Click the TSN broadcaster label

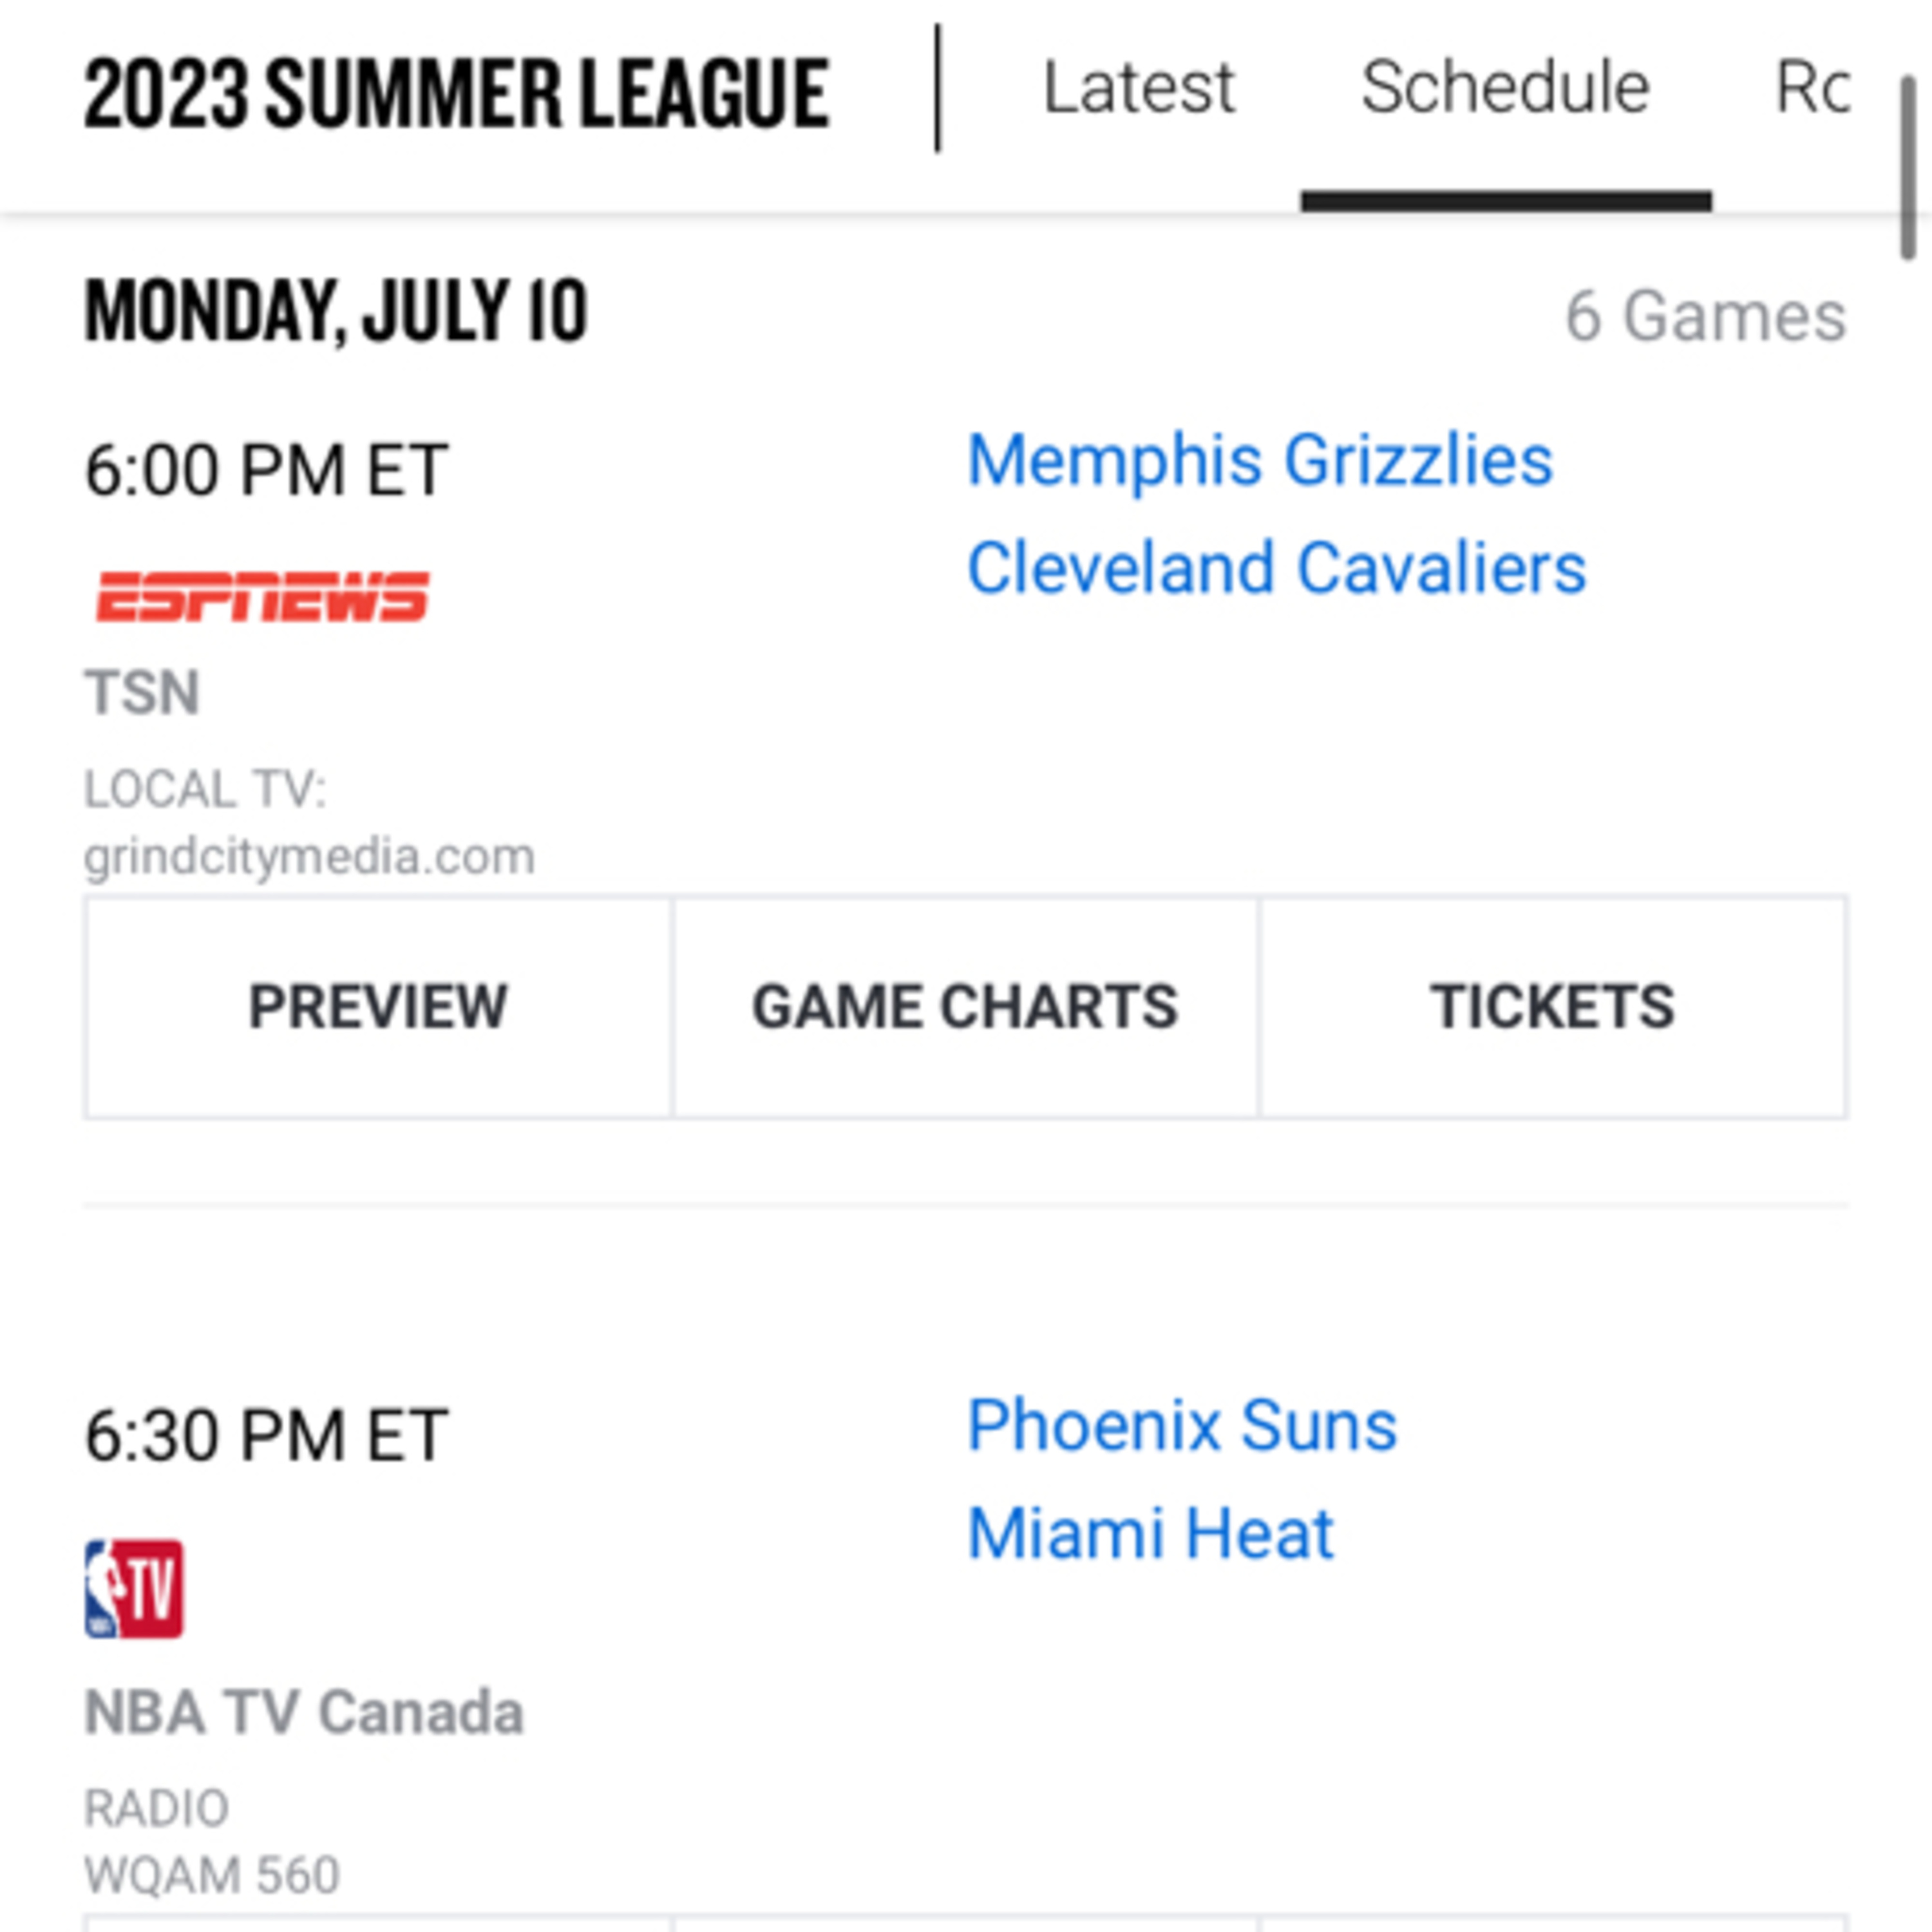[142, 692]
